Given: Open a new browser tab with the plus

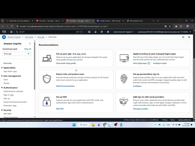Looking at the screenshot, I should 158,21.
